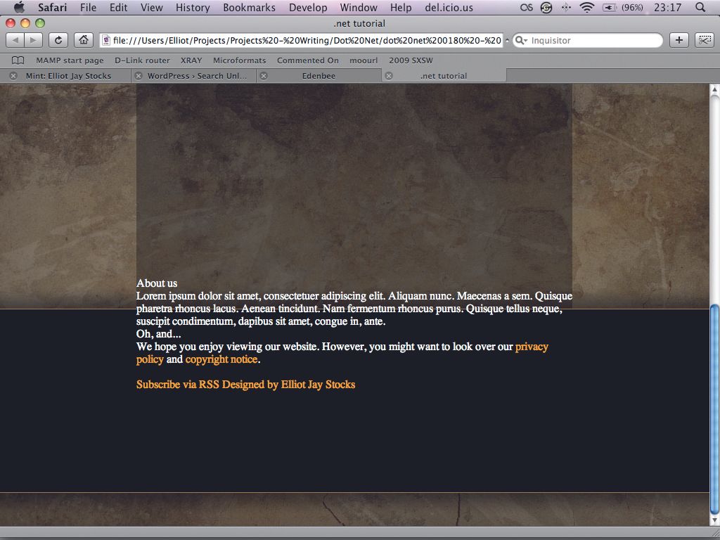Open the Develop menu

308,8
